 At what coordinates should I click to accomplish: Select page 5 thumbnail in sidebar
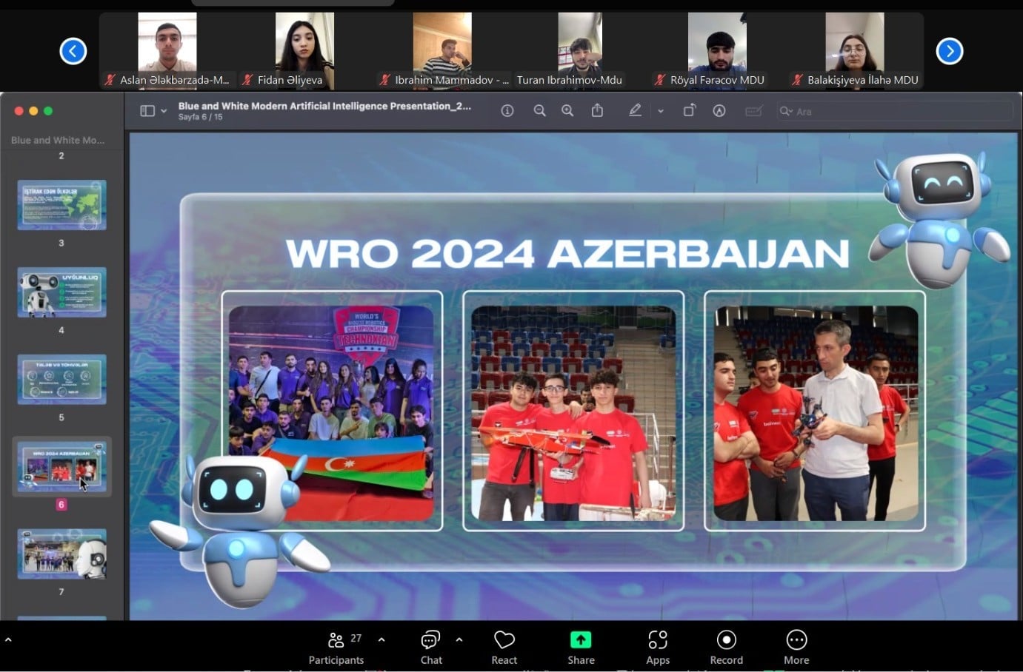62,380
